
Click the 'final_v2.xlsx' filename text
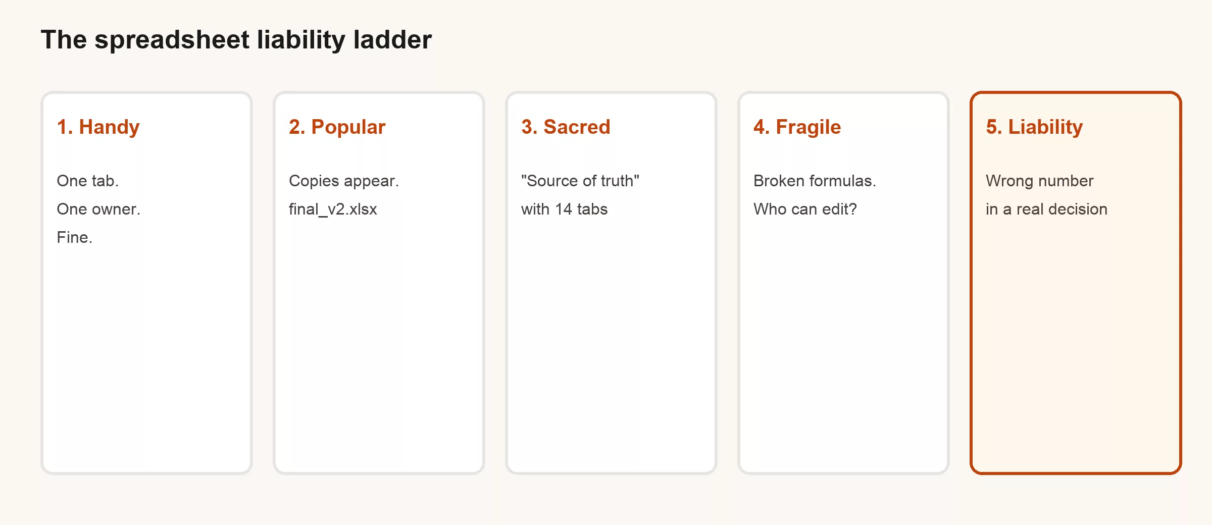(x=333, y=209)
